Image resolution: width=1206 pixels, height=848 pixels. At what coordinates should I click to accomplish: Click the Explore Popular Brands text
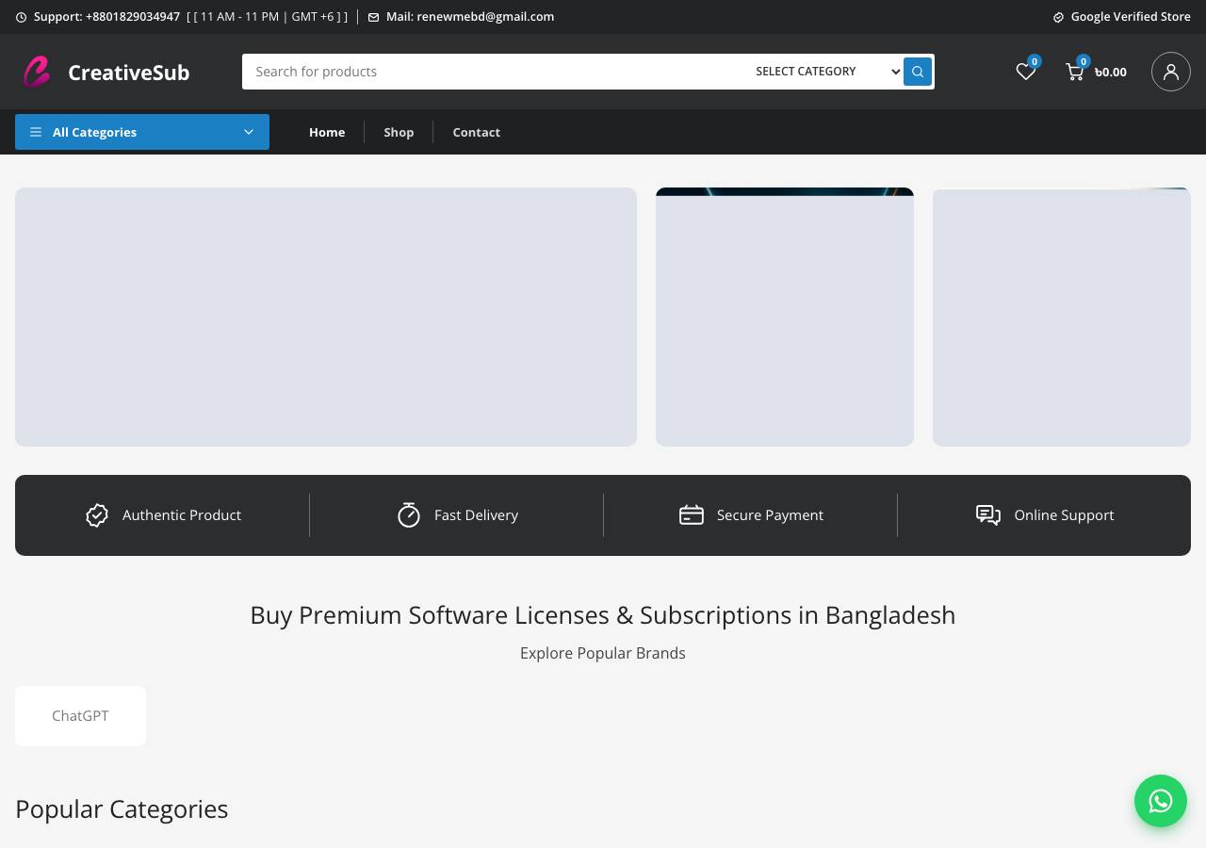[603, 653]
